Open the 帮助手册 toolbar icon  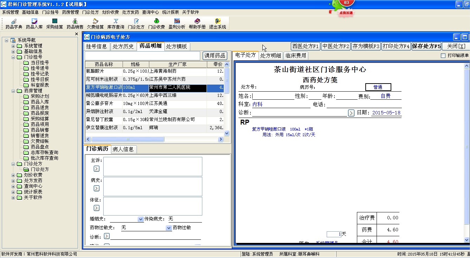pyautogui.click(x=197, y=24)
